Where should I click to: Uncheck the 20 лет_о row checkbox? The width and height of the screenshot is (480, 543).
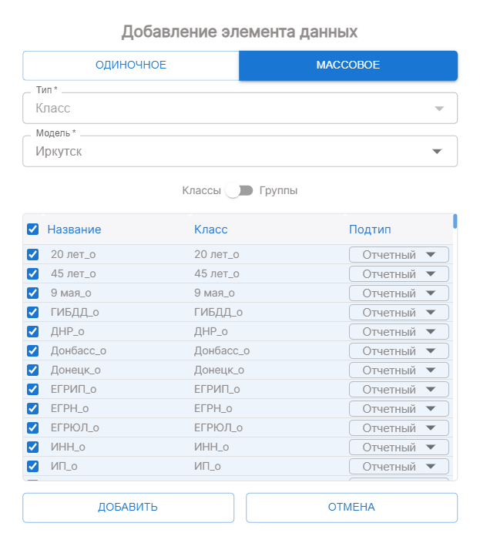33,254
